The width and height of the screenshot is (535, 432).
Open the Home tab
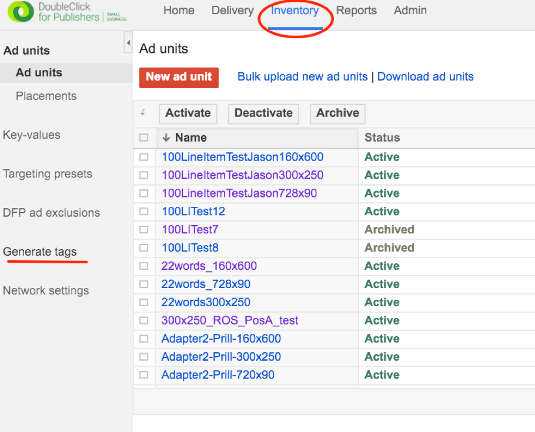[179, 10]
